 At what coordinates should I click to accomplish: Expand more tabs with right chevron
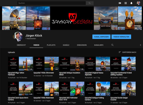pyautogui.click(x=141, y=45)
